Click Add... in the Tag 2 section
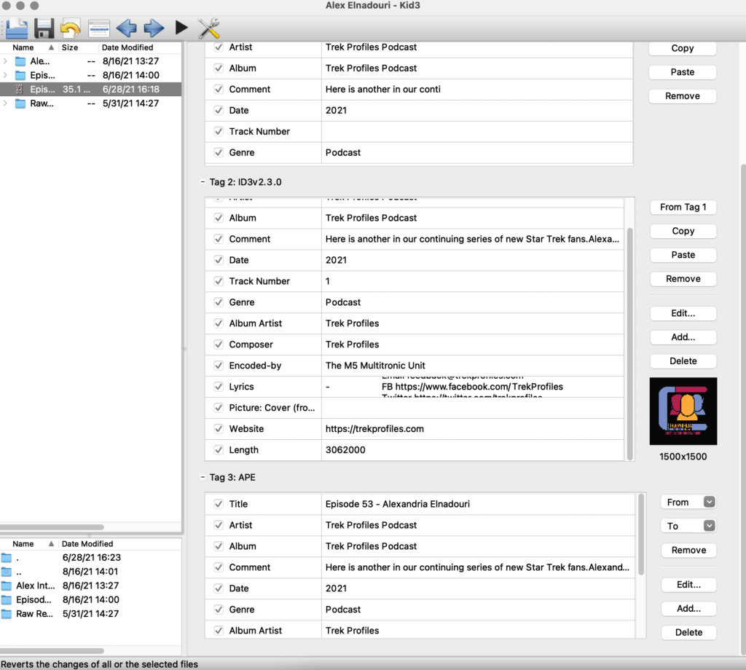This screenshot has height=670, width=746. coord(683,337)
